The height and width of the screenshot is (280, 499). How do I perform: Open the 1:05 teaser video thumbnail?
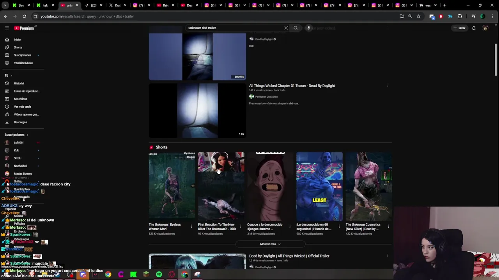(197, 110)
